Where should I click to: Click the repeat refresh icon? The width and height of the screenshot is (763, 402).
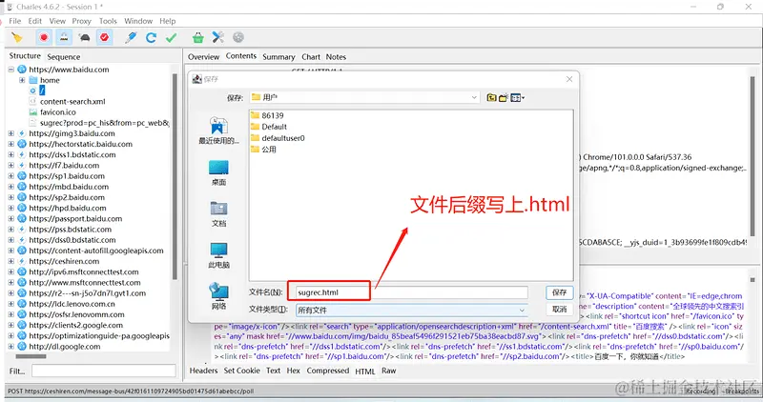tap(151, 37)
